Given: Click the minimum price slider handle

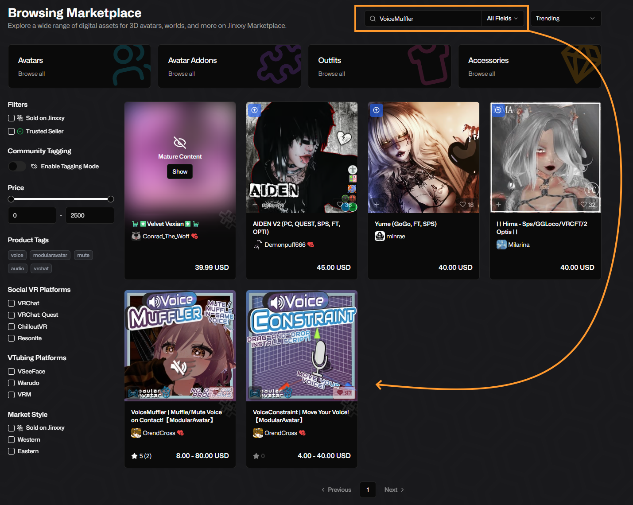Looking at the screenshot, I should [x=11, y=199].
